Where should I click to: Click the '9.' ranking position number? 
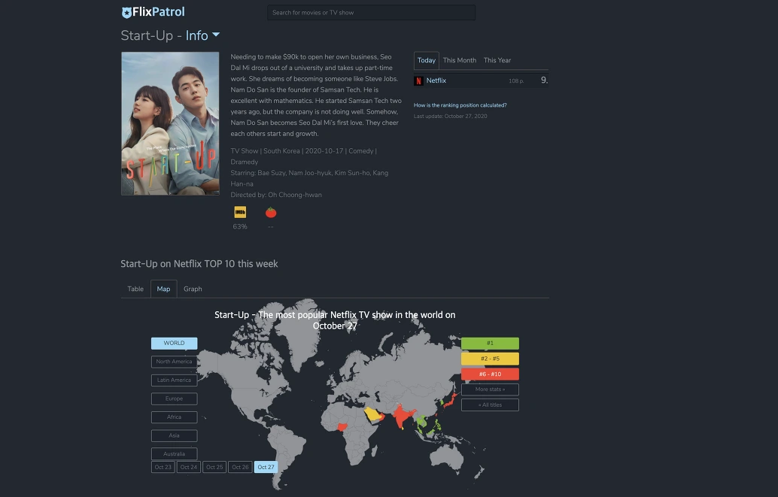[x=544, y=80]
